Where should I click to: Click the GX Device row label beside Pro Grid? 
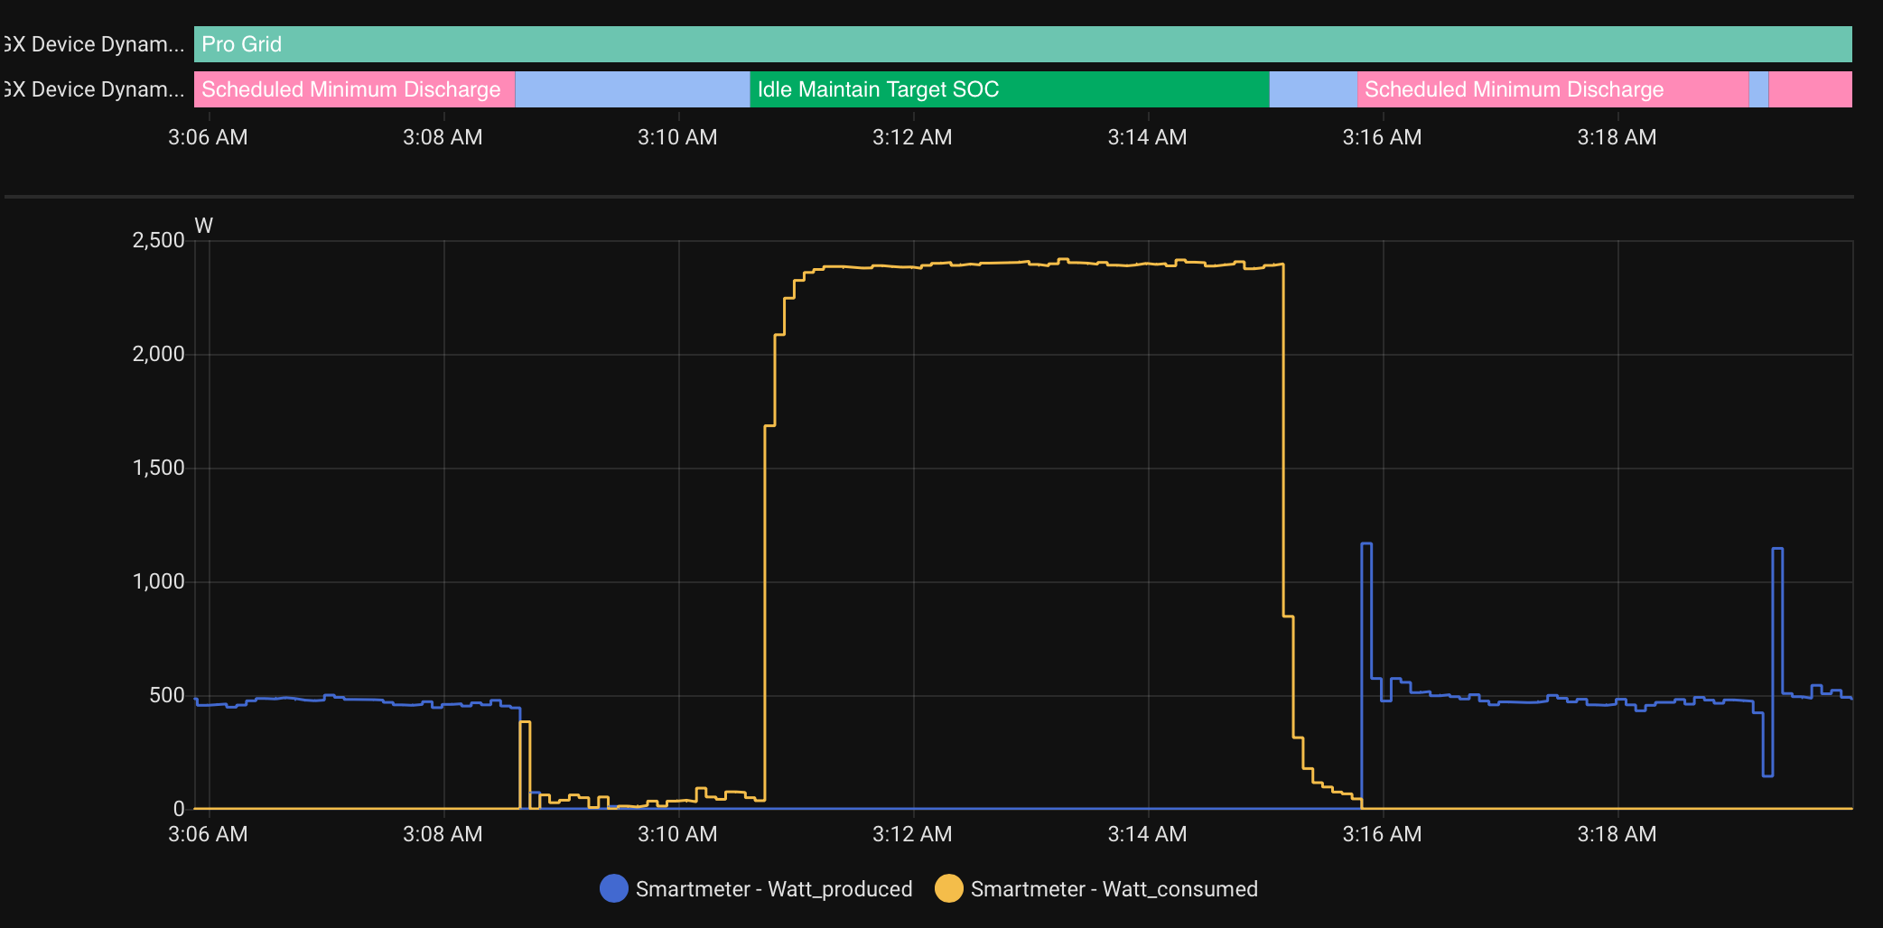point(93,44)
